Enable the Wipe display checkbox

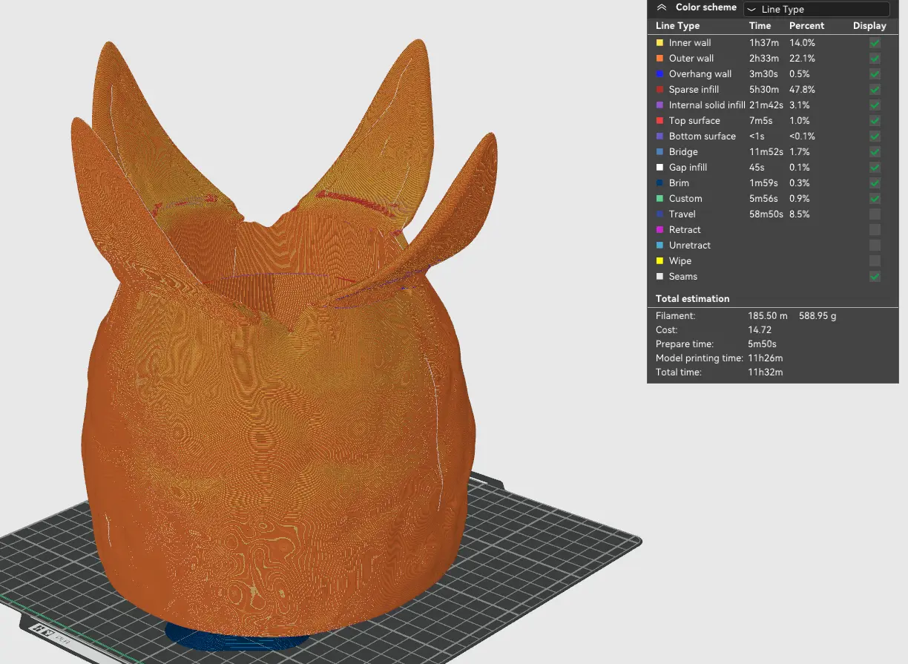[x=875, y=261]
